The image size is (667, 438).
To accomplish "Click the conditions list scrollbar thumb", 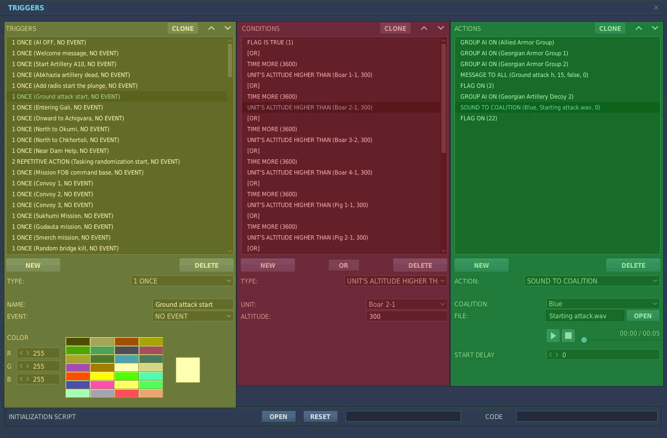I will coord(444,98).
